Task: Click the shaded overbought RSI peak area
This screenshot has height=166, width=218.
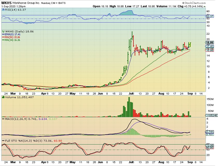Action: (129, 13)
